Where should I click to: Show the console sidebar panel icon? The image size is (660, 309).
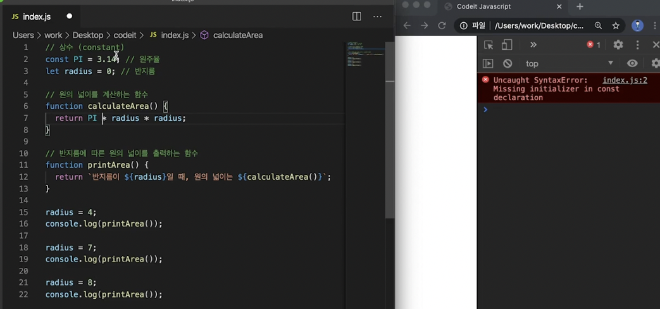[488, 63]
